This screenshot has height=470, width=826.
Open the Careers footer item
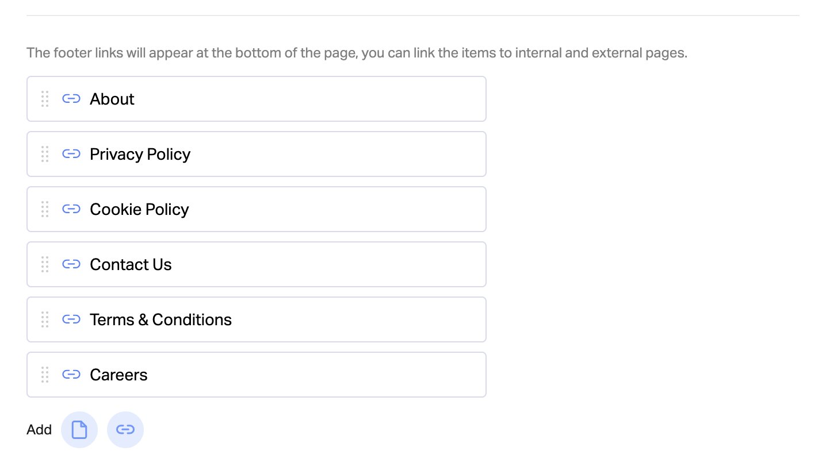tap(257, 375)
